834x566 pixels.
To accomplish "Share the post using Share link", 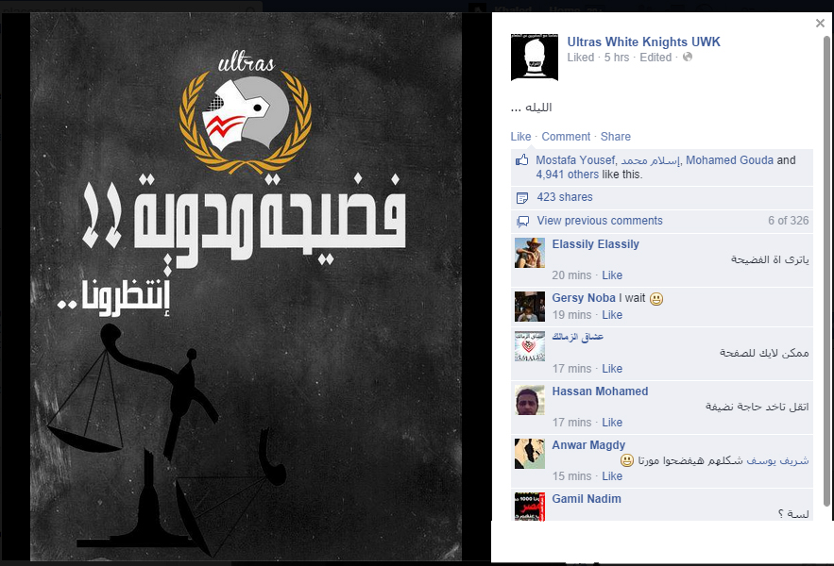I will (616, 137).
